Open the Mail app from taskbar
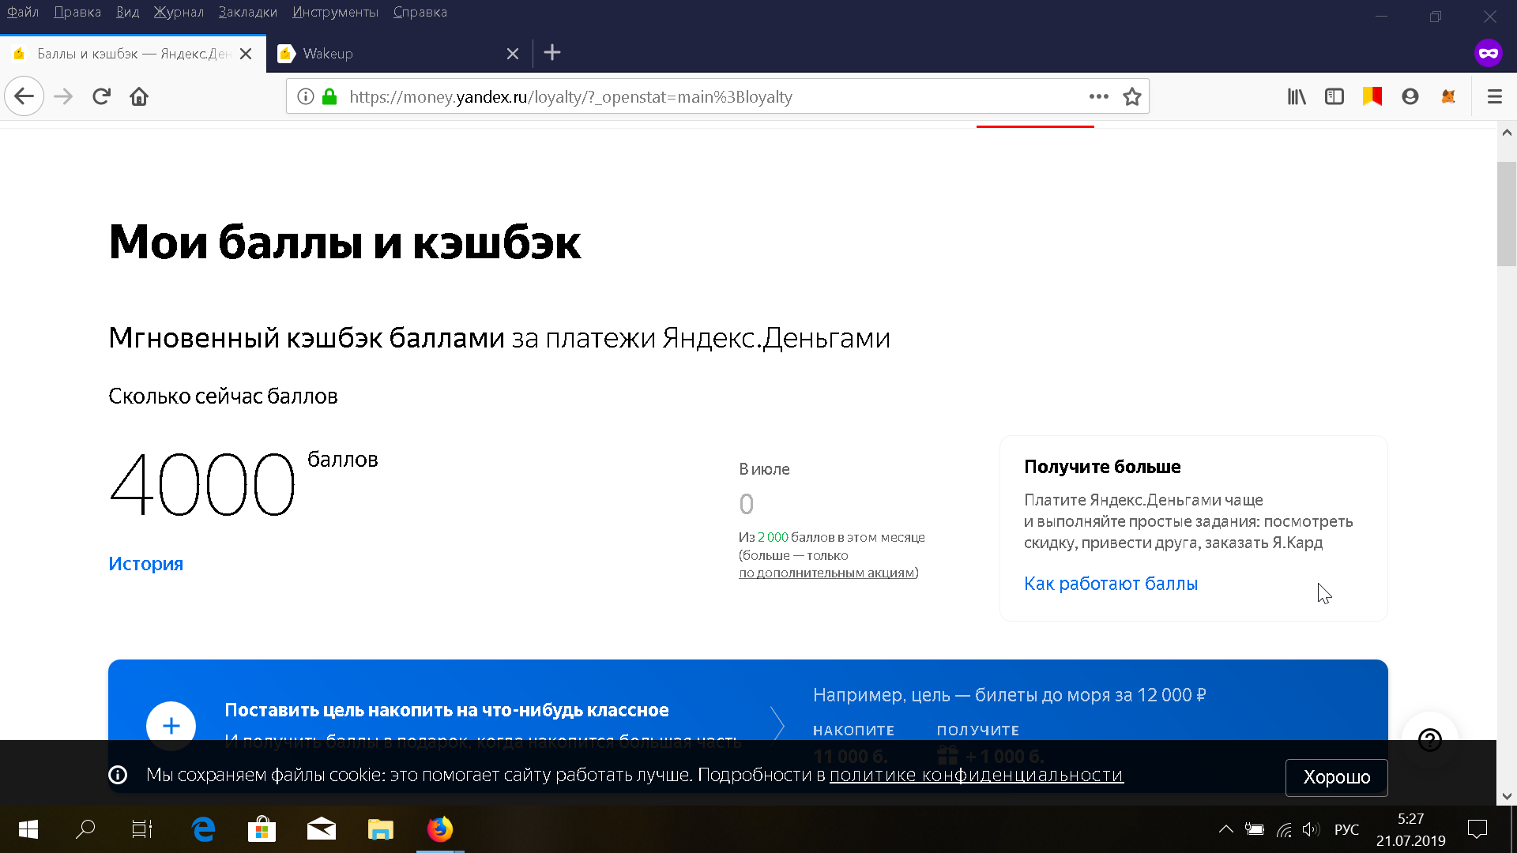 tap(321, 829)
